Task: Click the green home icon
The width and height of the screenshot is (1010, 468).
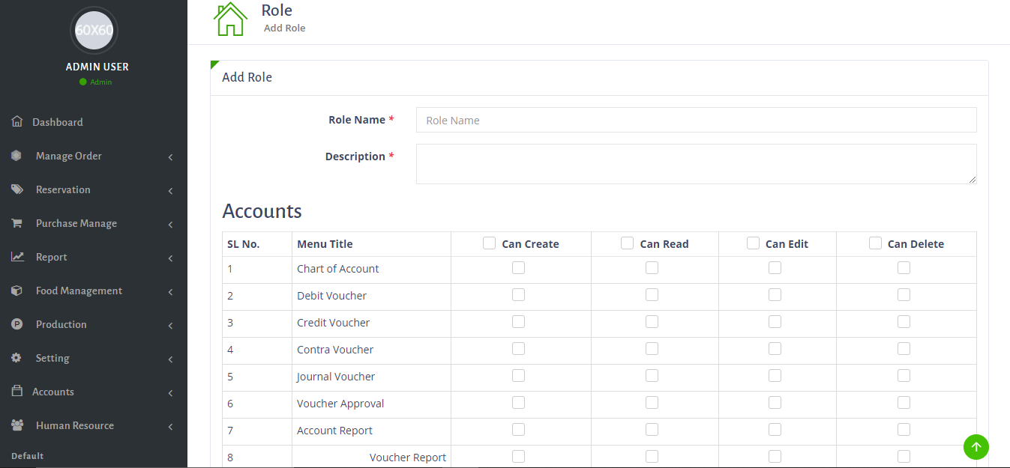Action: (230, 19)
